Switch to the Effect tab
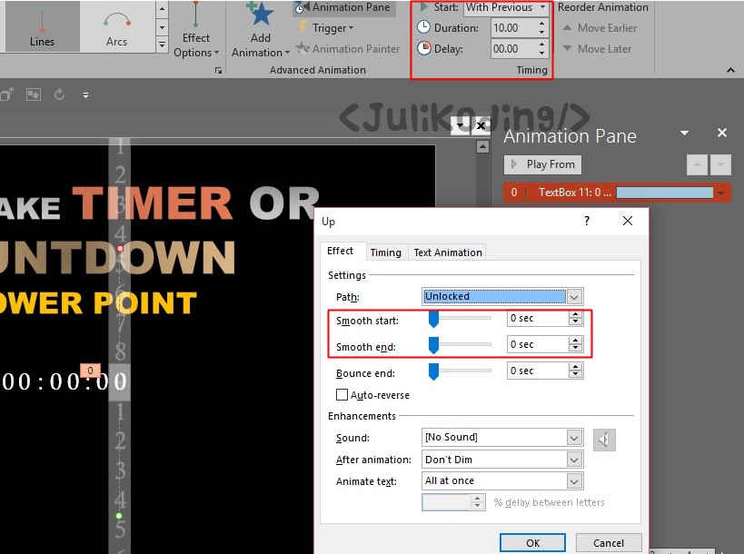Image resolution: width=744 pixels, height=554 pixels. point(341,252)
